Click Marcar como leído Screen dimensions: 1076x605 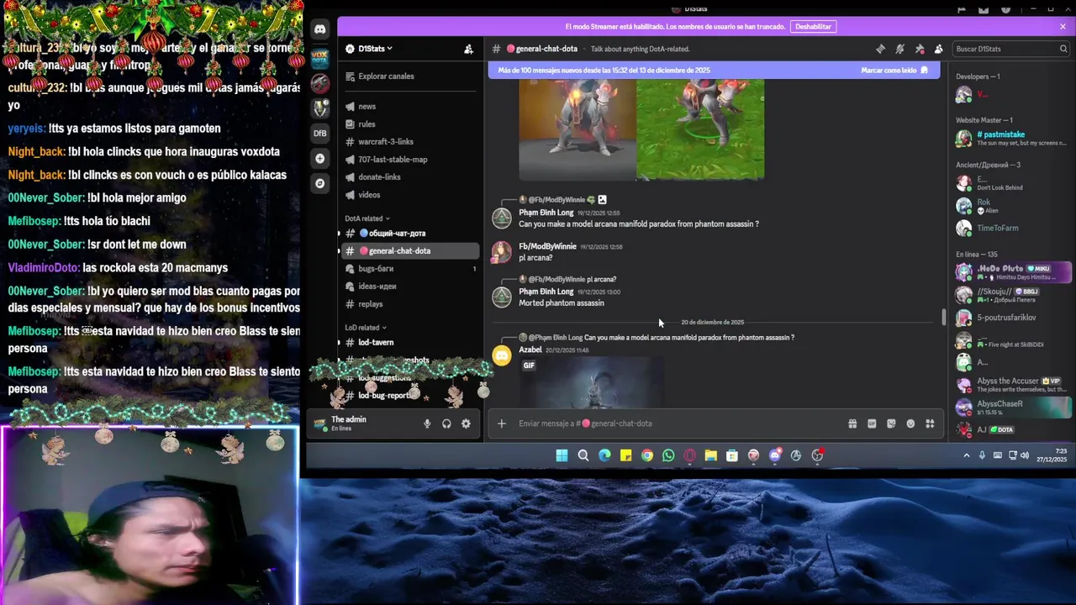click(x=894, y=71)
